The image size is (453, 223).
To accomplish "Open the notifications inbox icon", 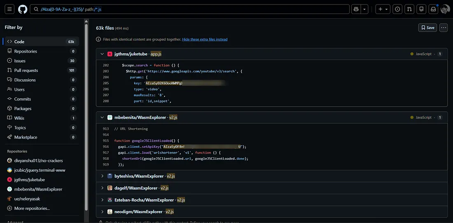I will point(433,9).
